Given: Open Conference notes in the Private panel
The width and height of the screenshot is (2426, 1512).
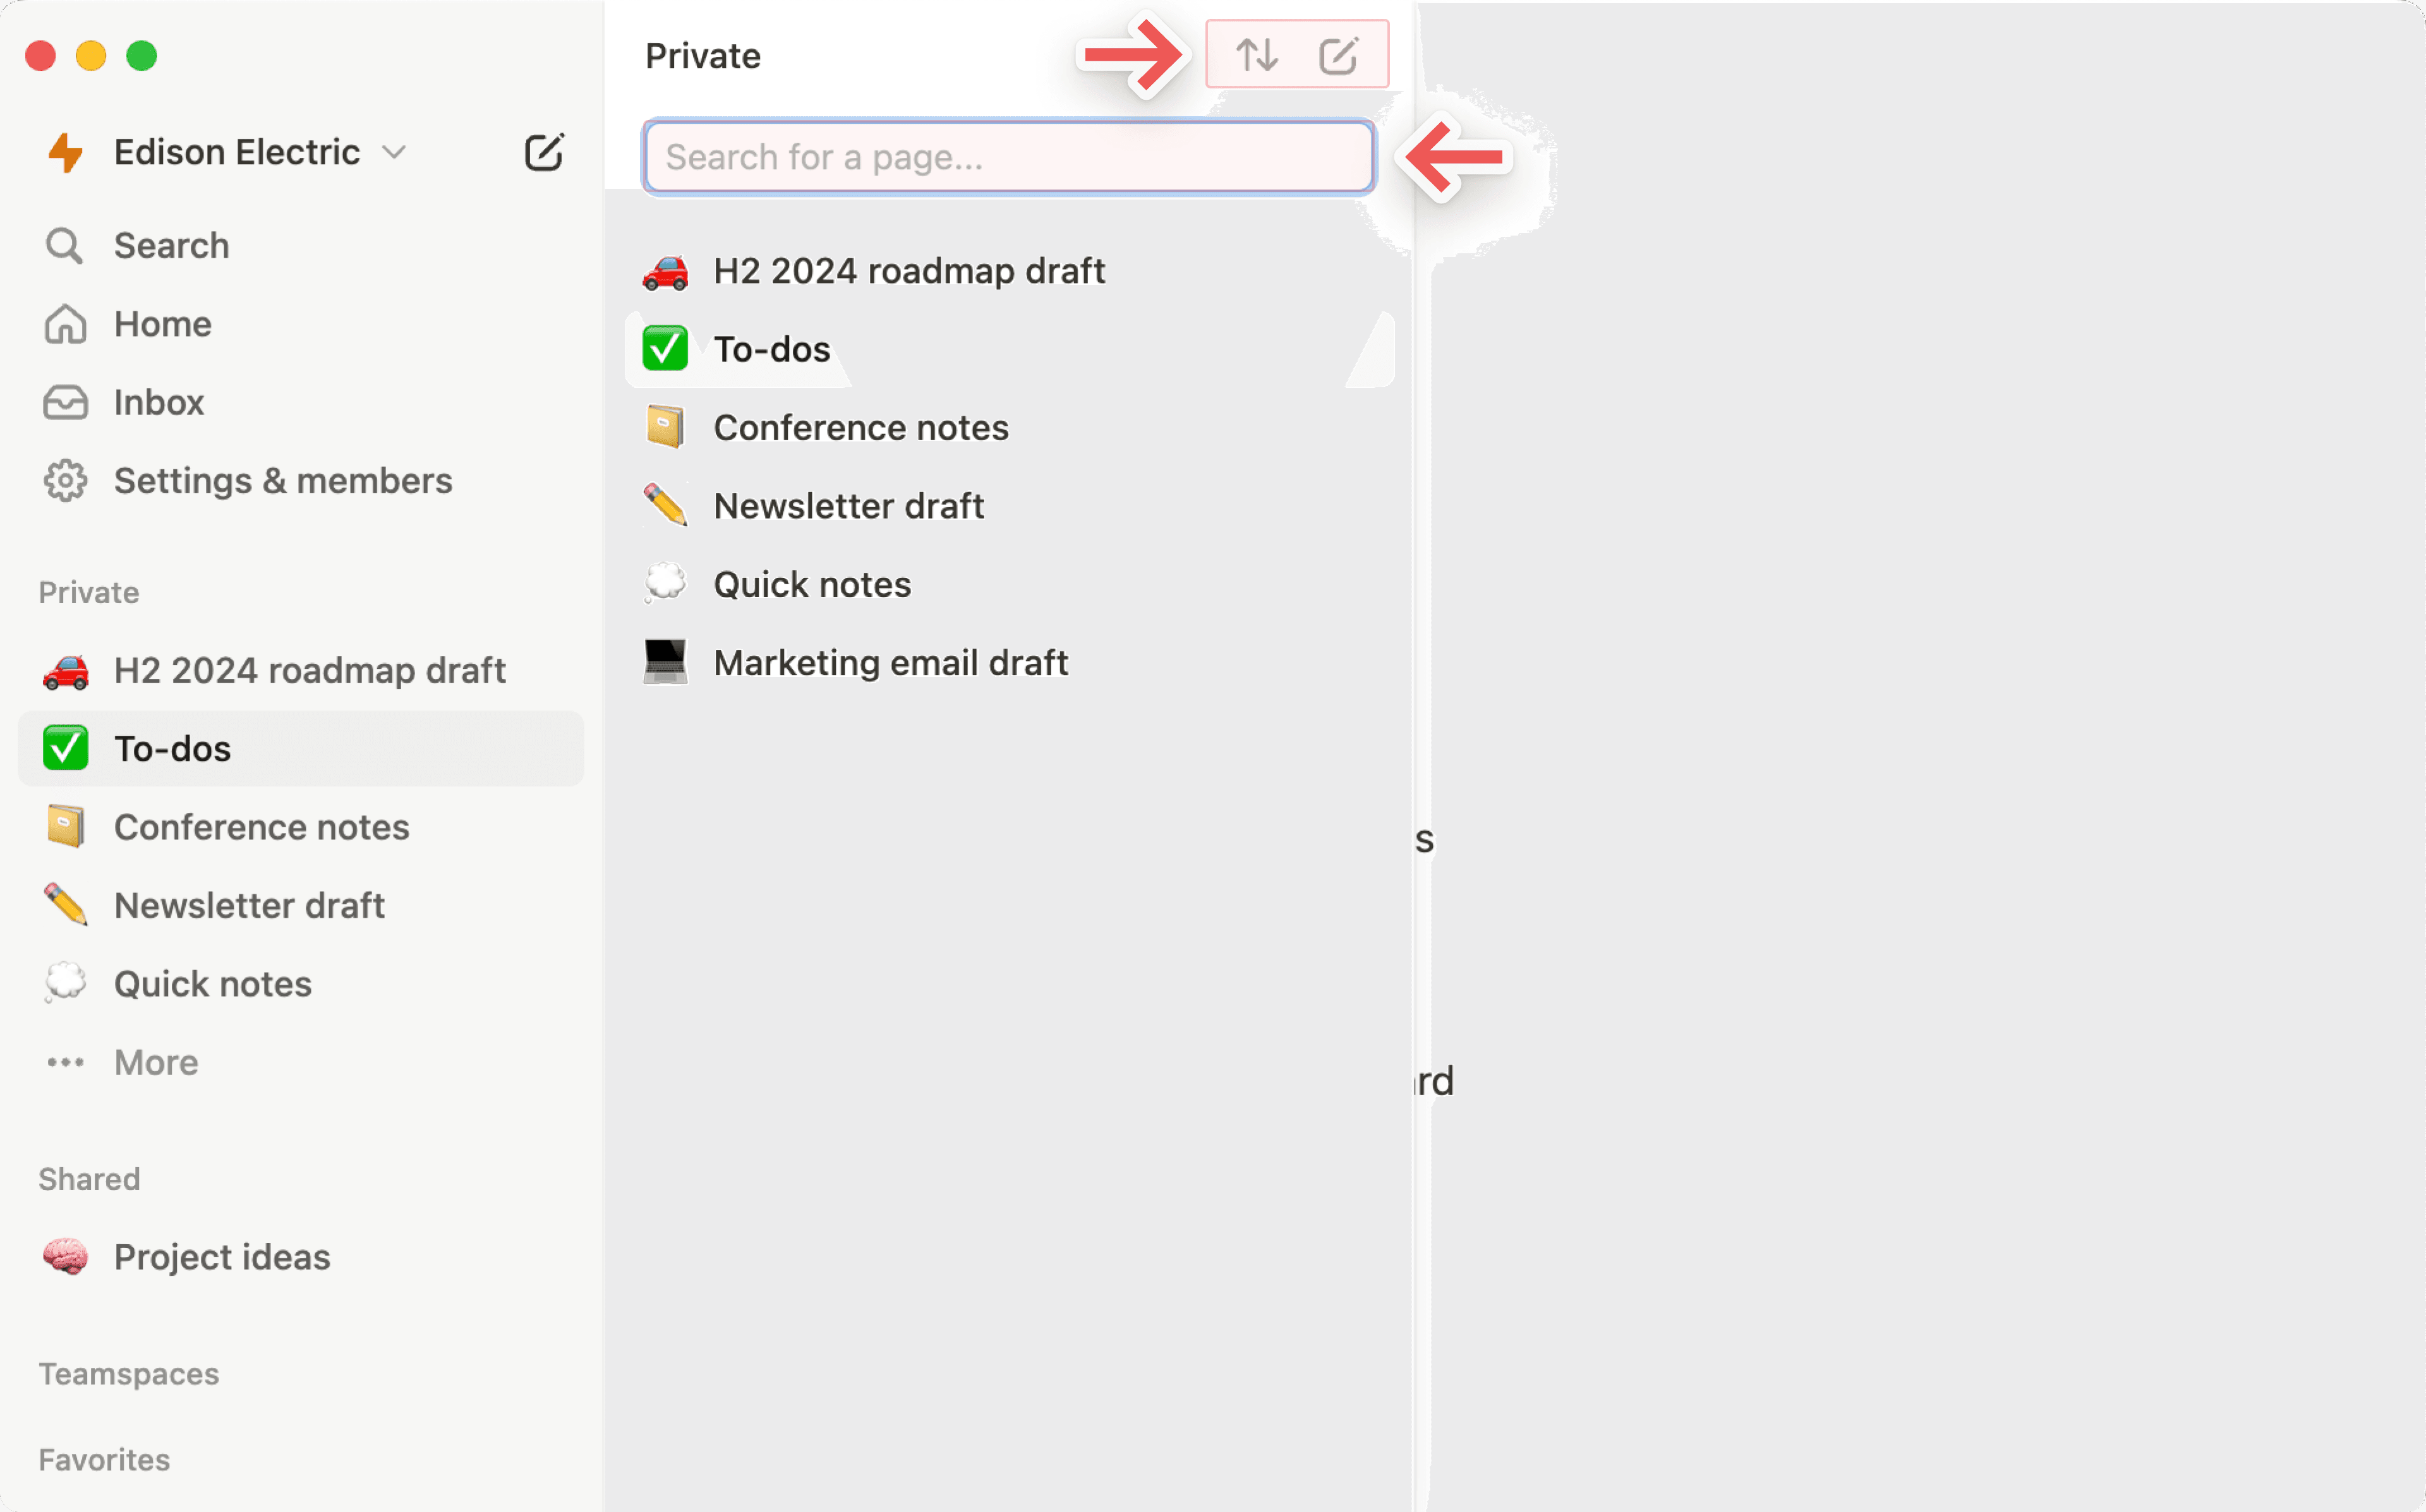Looking at the screenshot, I should pos(860,428).
